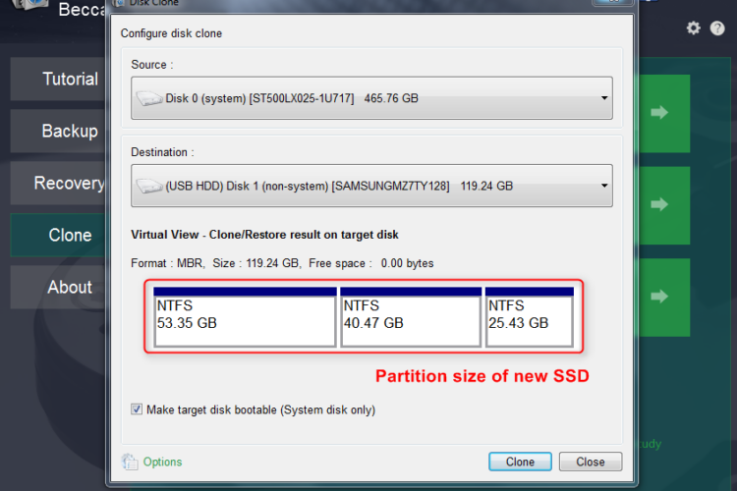The image size is (737, 491).
Task: Open the settings gear icon
Action: 694,27
